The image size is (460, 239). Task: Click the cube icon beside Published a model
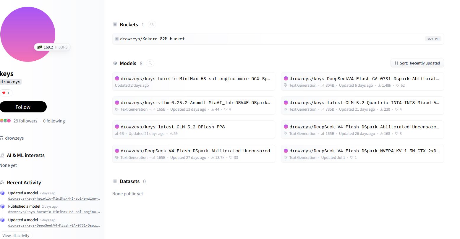coord(2,206)
